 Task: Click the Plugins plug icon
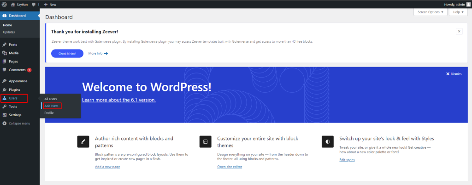pos(5,90)
